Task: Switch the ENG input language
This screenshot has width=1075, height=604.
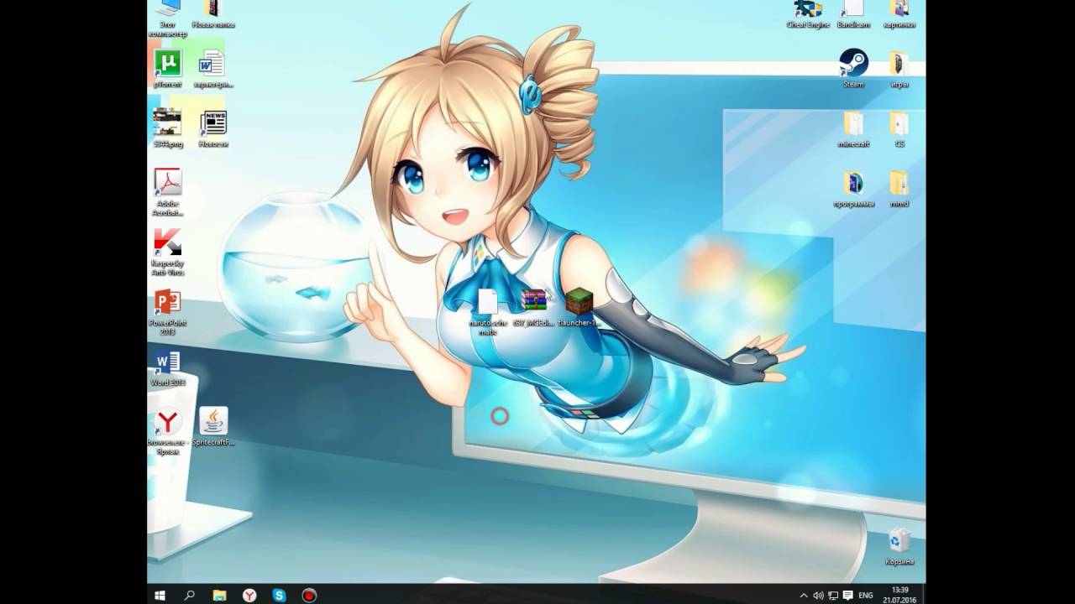Action: point(865,596)
